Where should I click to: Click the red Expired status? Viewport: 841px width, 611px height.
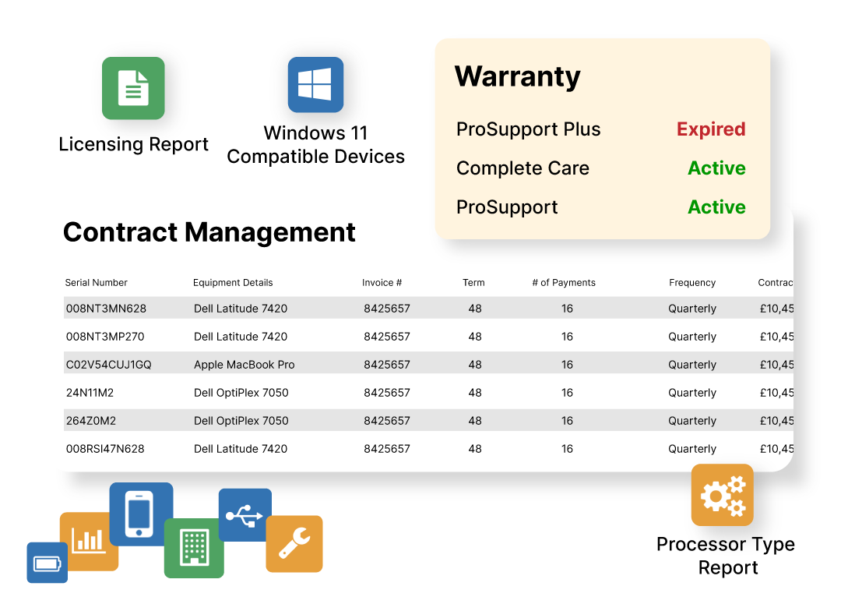click(711, 129)
